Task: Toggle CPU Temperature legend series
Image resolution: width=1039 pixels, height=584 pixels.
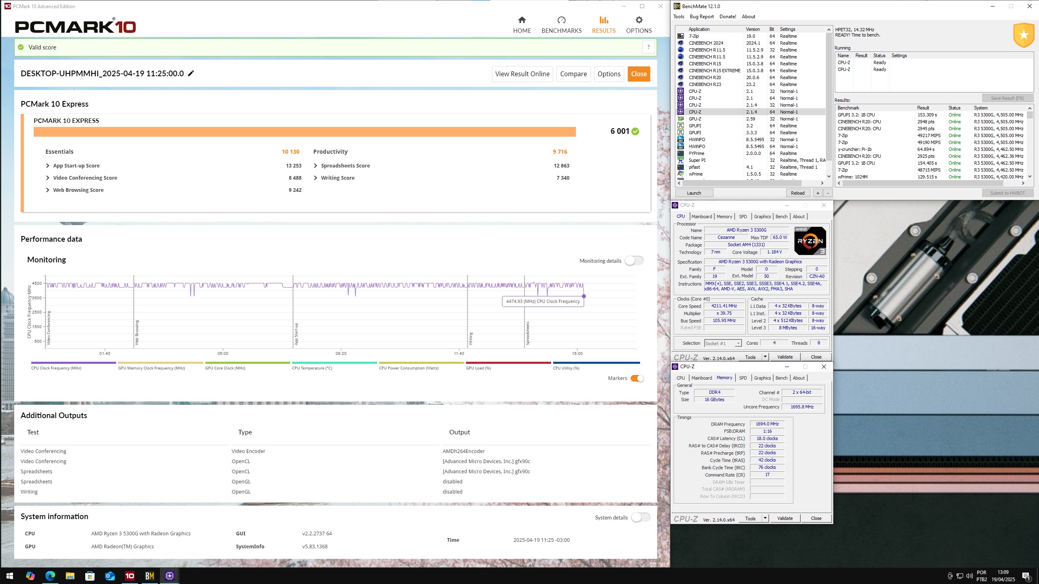Action: [x=334, y=365]
